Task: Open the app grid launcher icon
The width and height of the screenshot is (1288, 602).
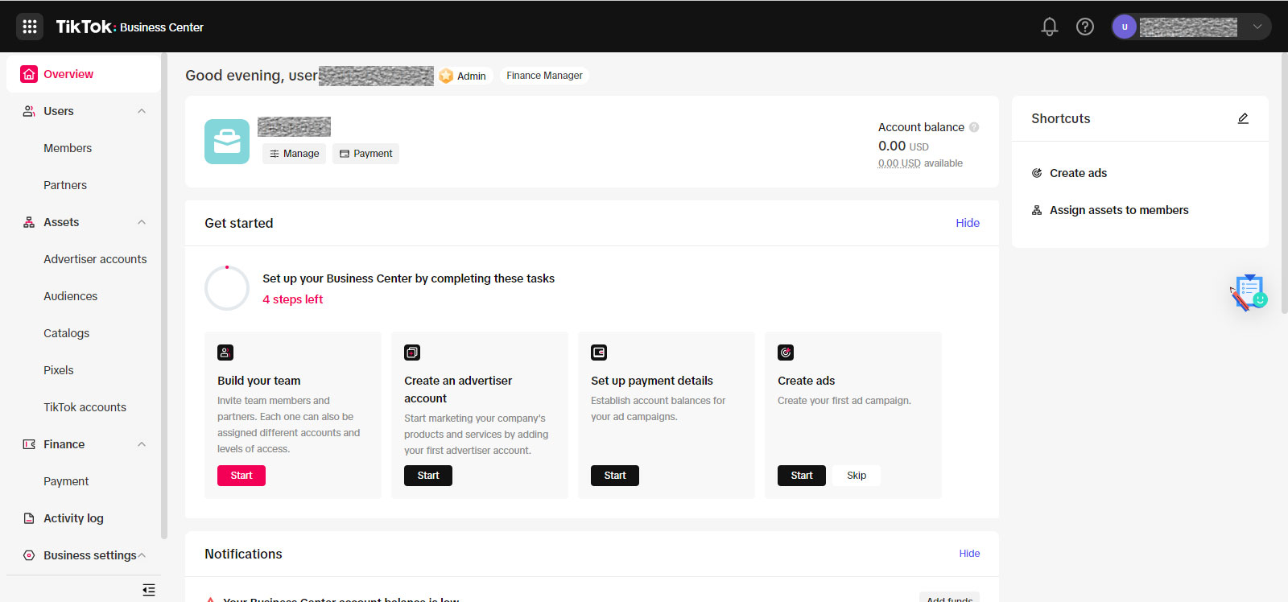Action: pyautogui.click(x=30, y=27)
